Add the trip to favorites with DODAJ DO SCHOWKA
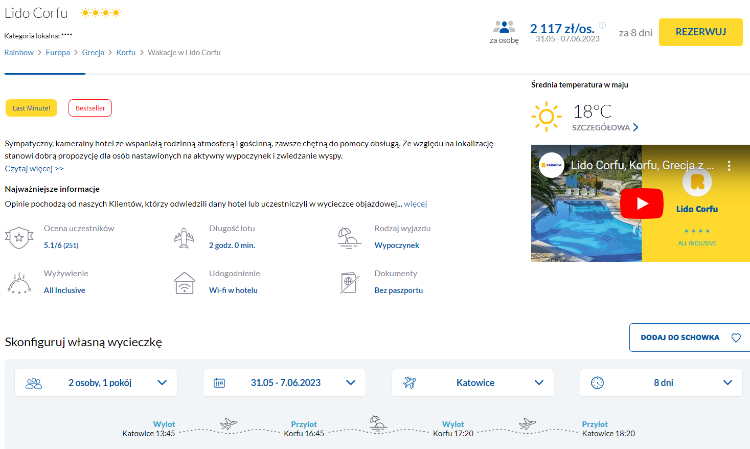This screenshot has width=750, height=449. pyautogui.click(x=690, y=338)
